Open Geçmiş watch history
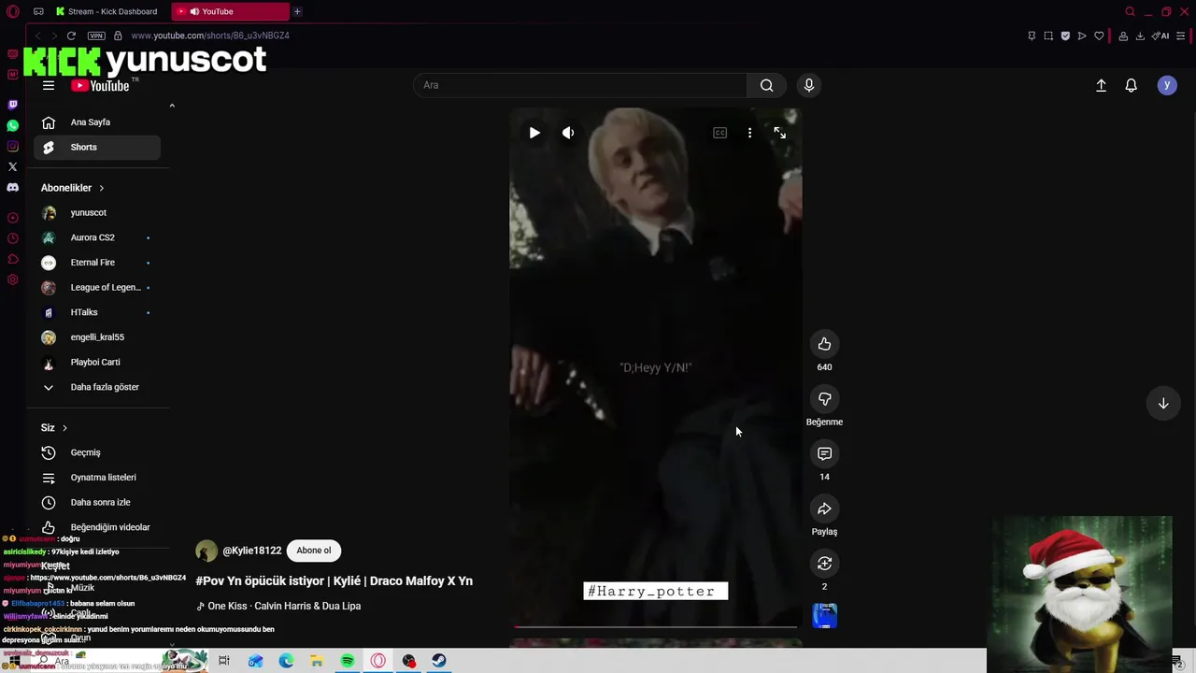Image resolution: width=1196 pixels, height=673 pixels. (x=97, y=452)
